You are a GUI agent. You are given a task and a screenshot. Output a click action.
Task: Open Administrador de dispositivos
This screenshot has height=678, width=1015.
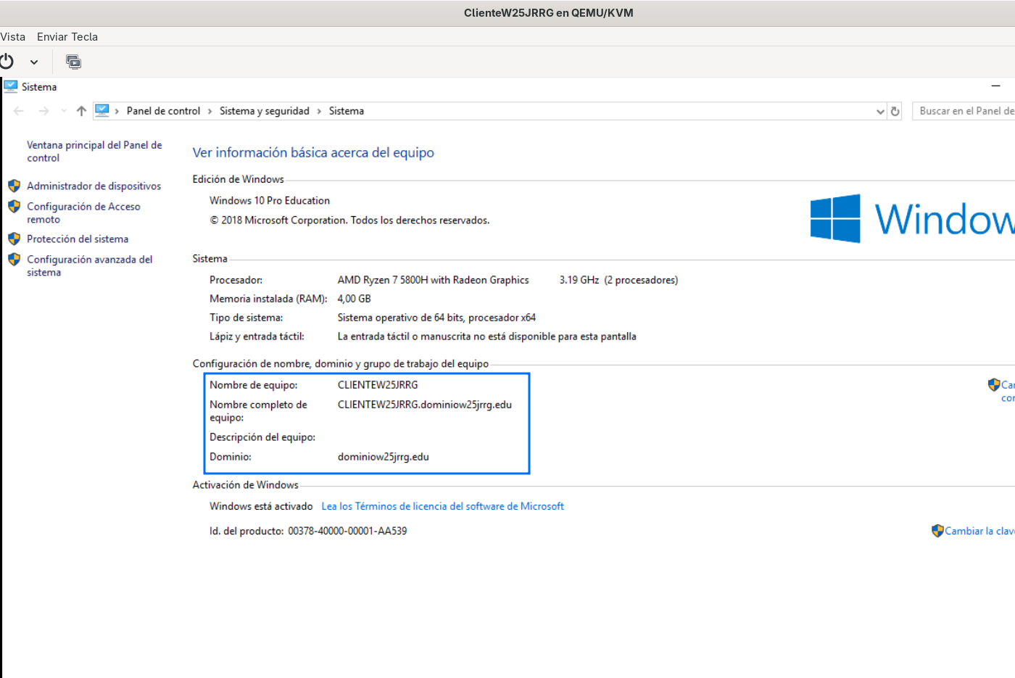pyautogui.click(x=94, y=186)
